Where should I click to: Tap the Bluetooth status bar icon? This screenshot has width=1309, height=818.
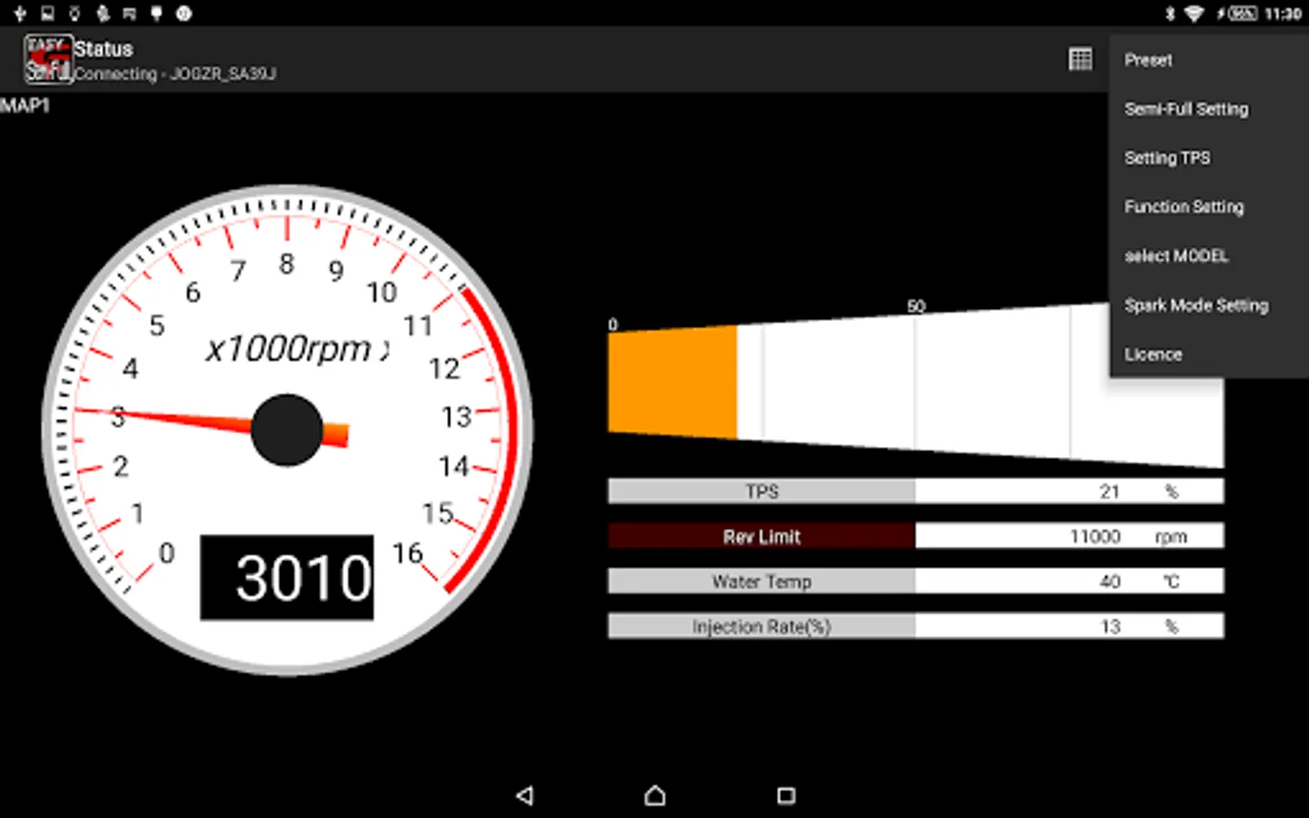click(1170, 14)
